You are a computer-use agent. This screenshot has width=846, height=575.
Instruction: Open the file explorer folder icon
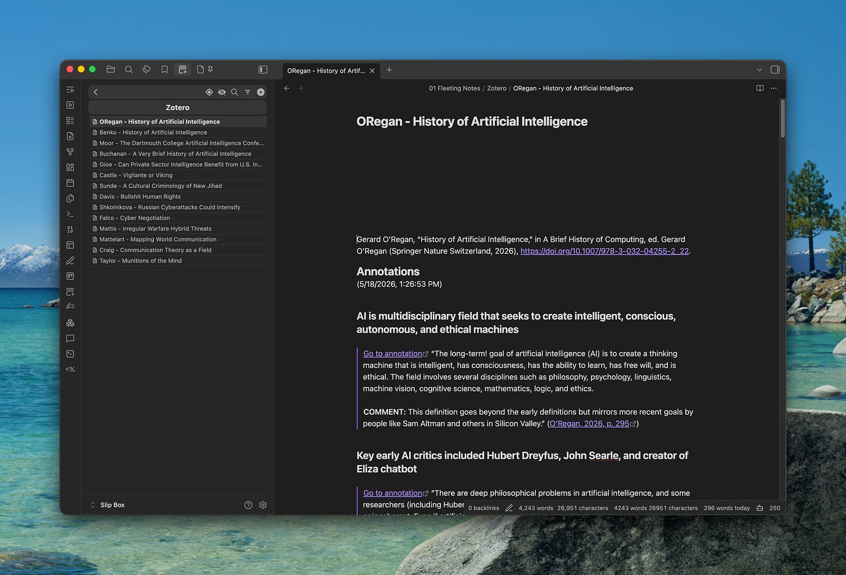pyautogui.click(x=110, y=70)
